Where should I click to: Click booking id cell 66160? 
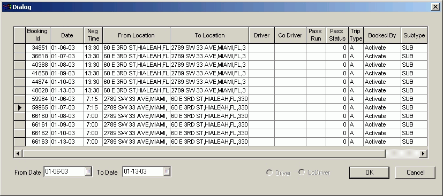[x=38, y=116]
